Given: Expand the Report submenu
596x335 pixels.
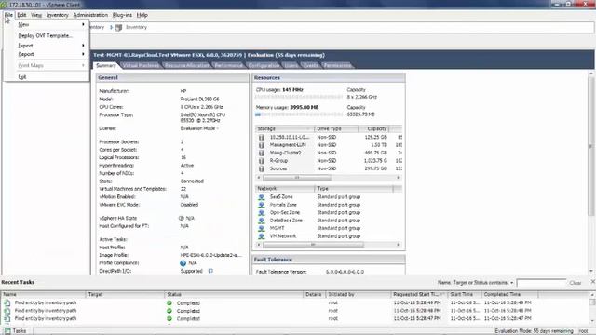Looking at the screenshot, I should click(x=51, y=54).
